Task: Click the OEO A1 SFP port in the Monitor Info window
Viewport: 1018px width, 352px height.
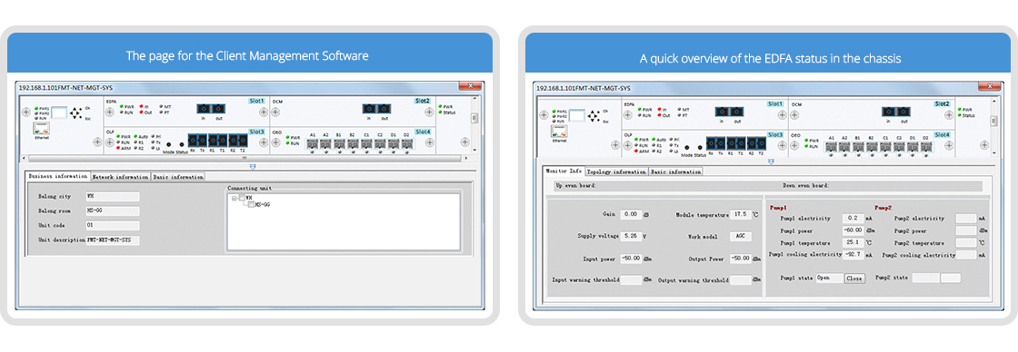Action: (x=832, y=147)
